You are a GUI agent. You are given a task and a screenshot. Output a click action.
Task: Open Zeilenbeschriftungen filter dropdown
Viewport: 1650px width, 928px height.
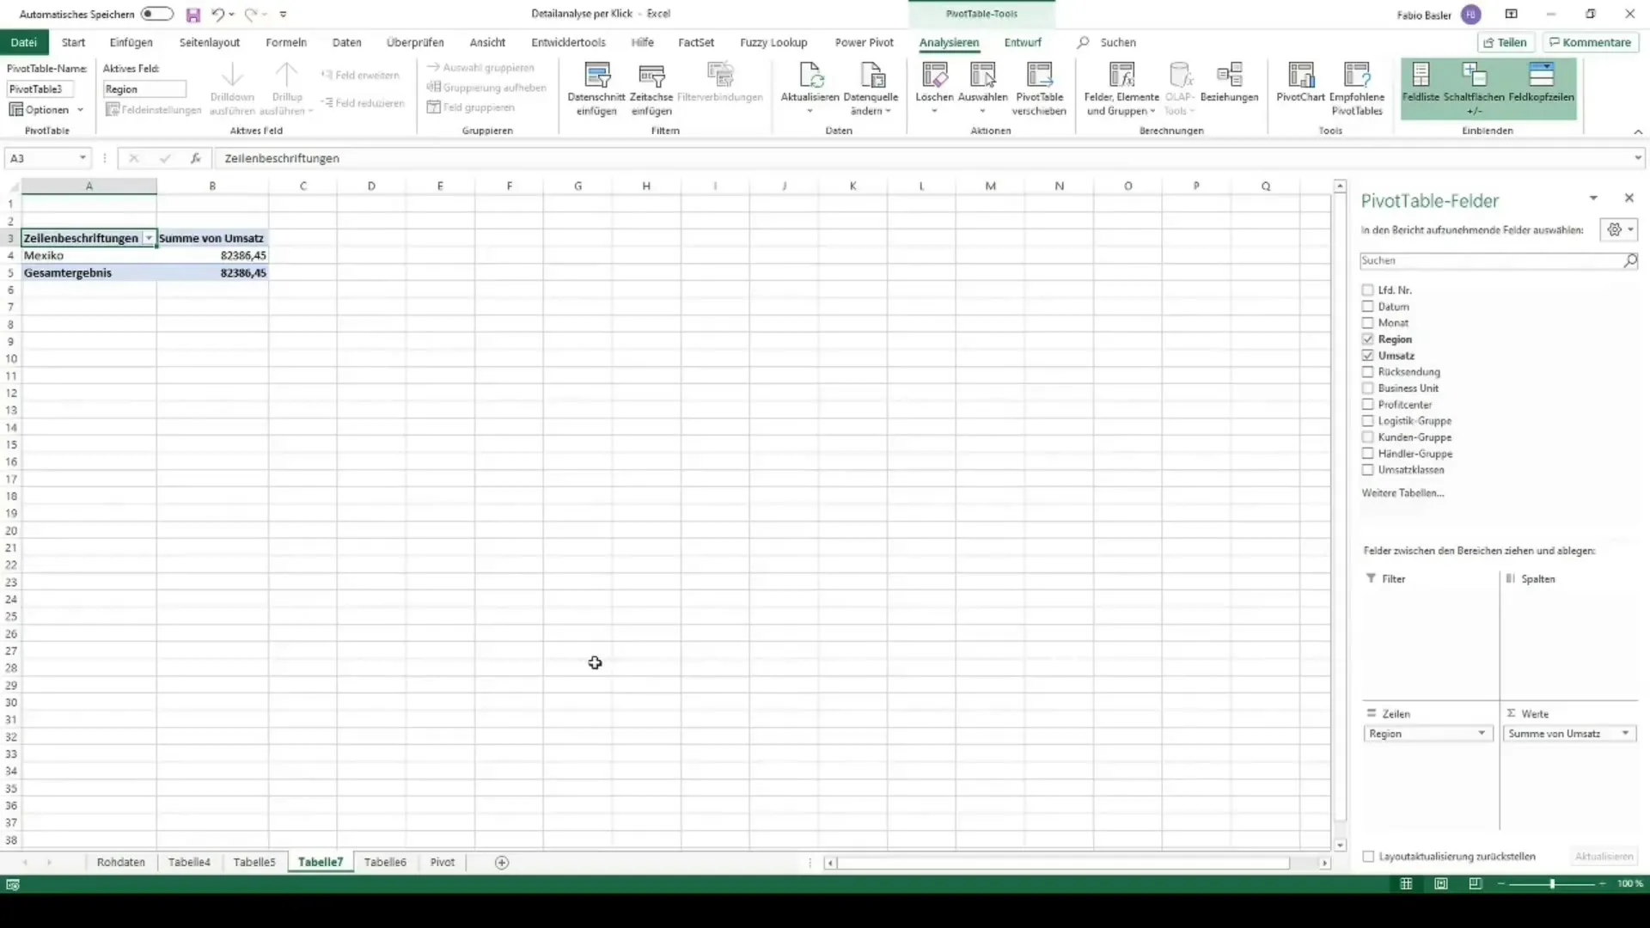[x=149, y=238]
